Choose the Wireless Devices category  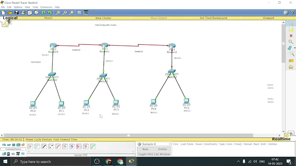[18, 145]
